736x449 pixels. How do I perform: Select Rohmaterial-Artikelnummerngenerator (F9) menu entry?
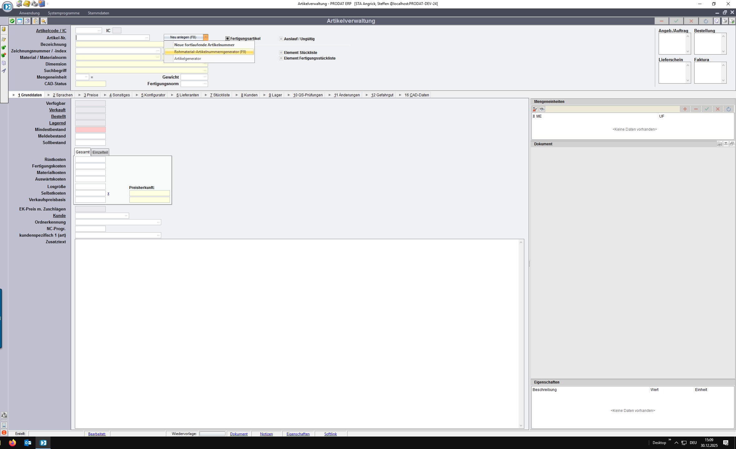210,52
